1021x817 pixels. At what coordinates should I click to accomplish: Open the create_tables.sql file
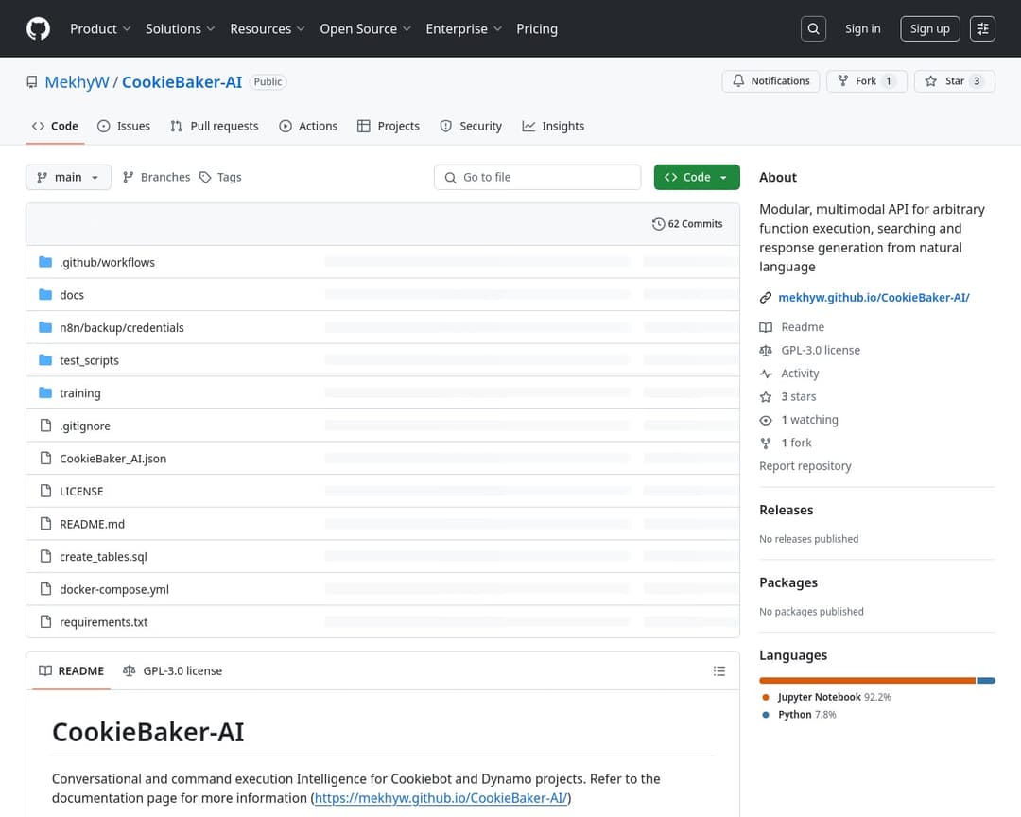pyautogui.click(x=103, y=557)
